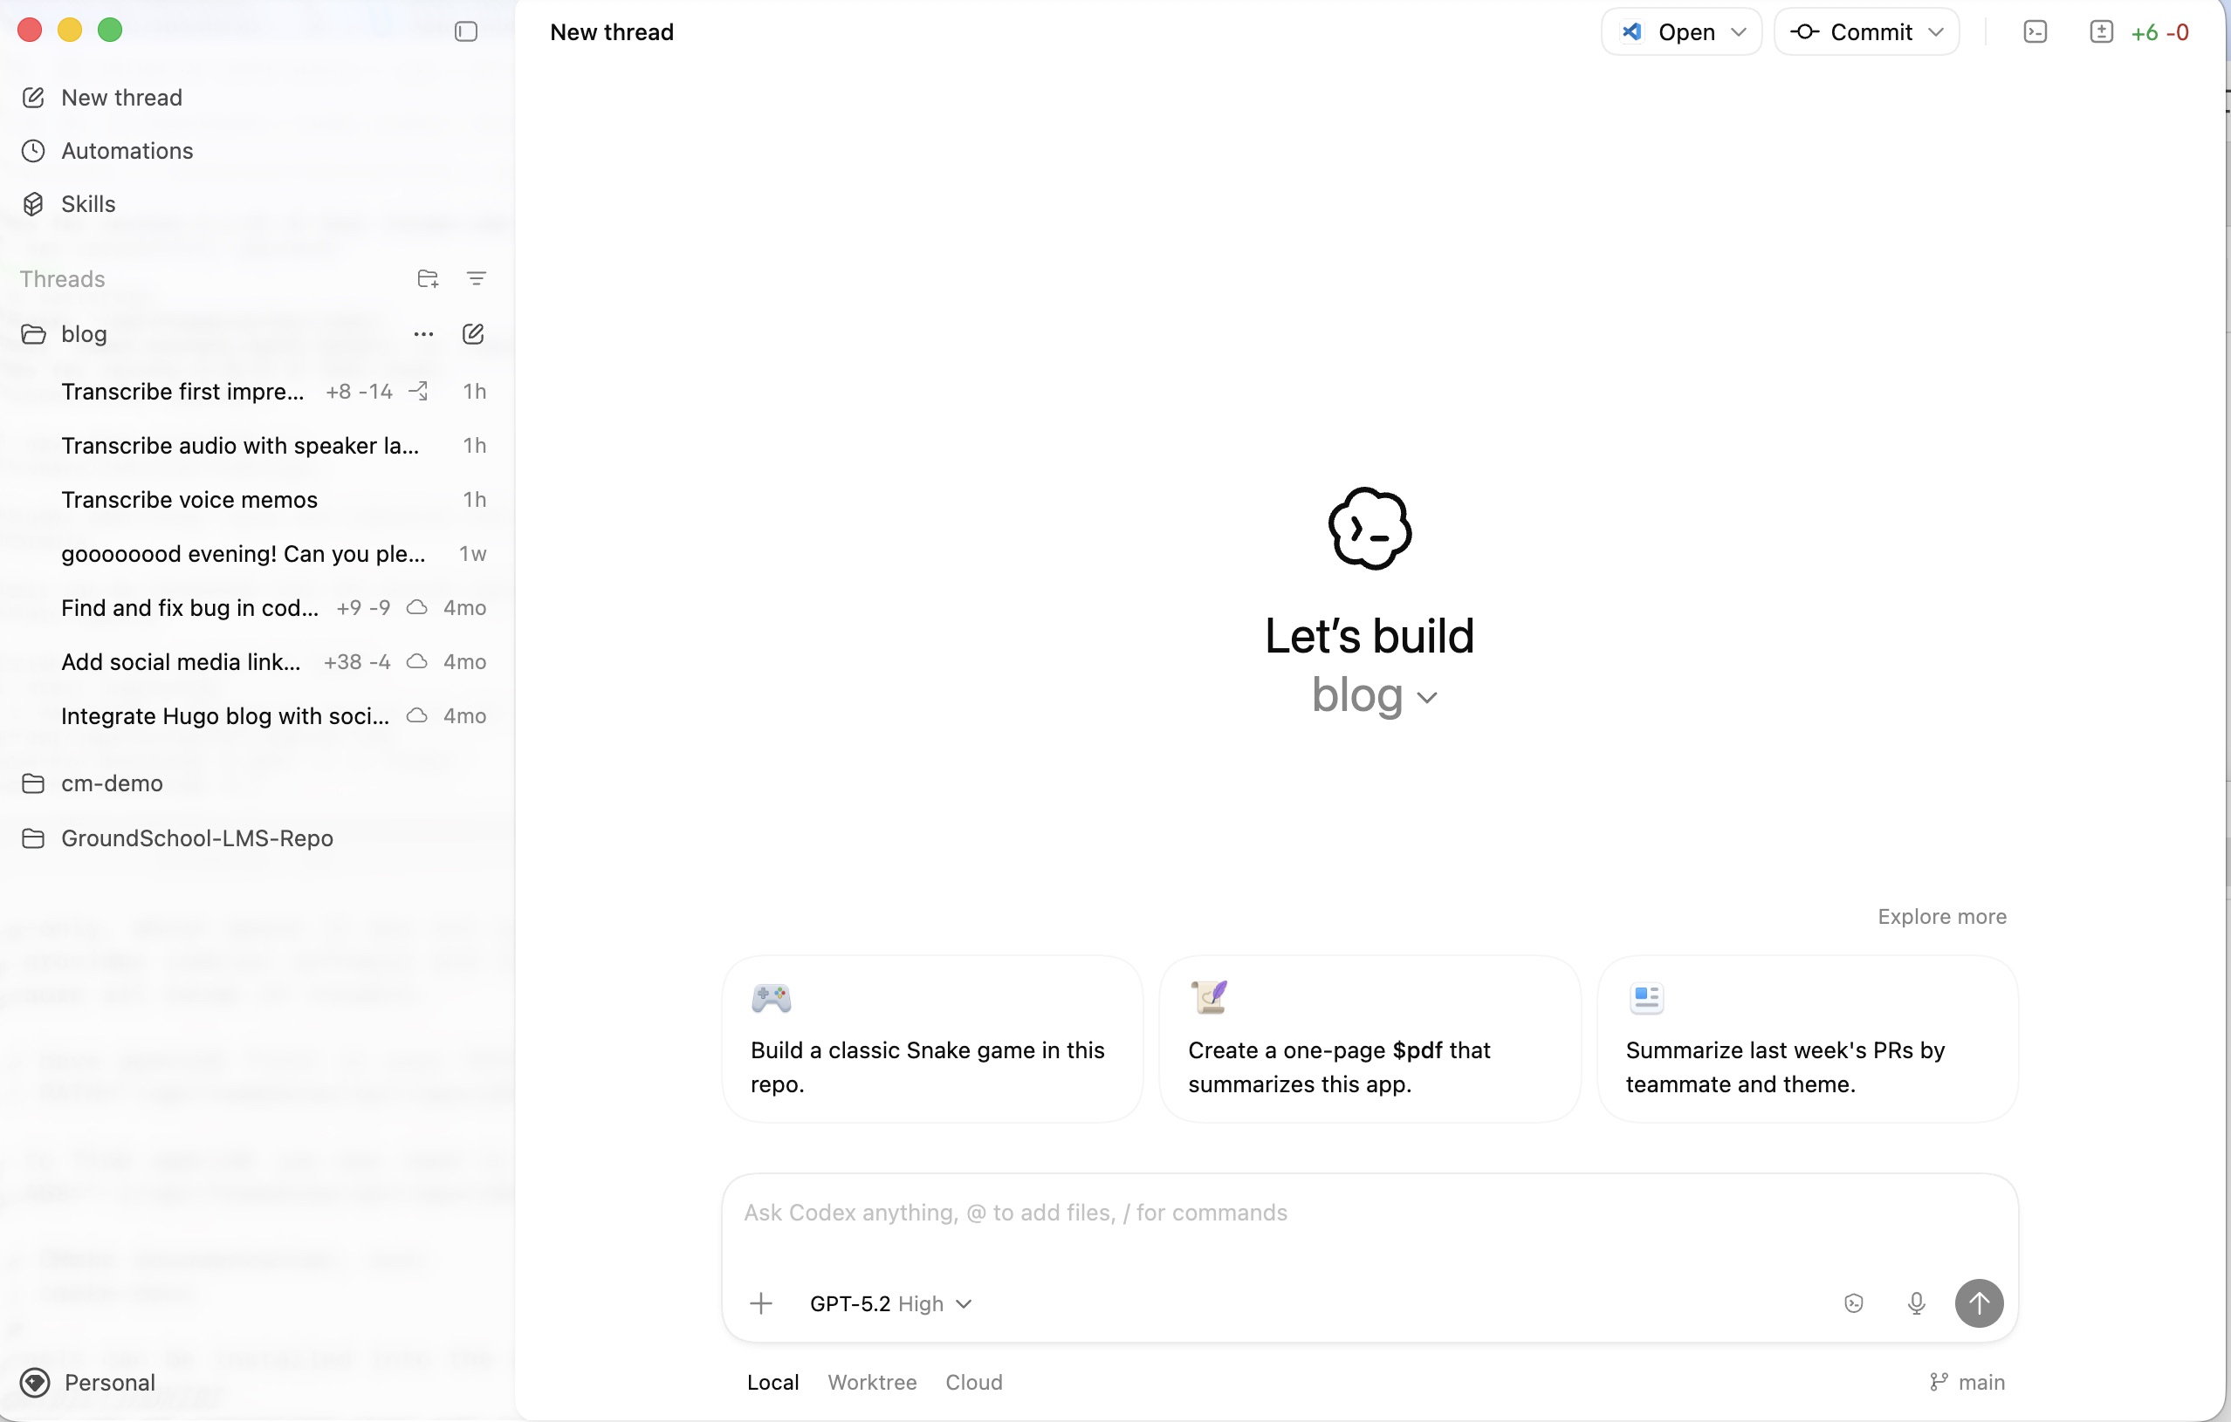Open the terminal panel icon in the top bar
This screenshot has height=1422, width=2231.
(x=2035, y=32)
